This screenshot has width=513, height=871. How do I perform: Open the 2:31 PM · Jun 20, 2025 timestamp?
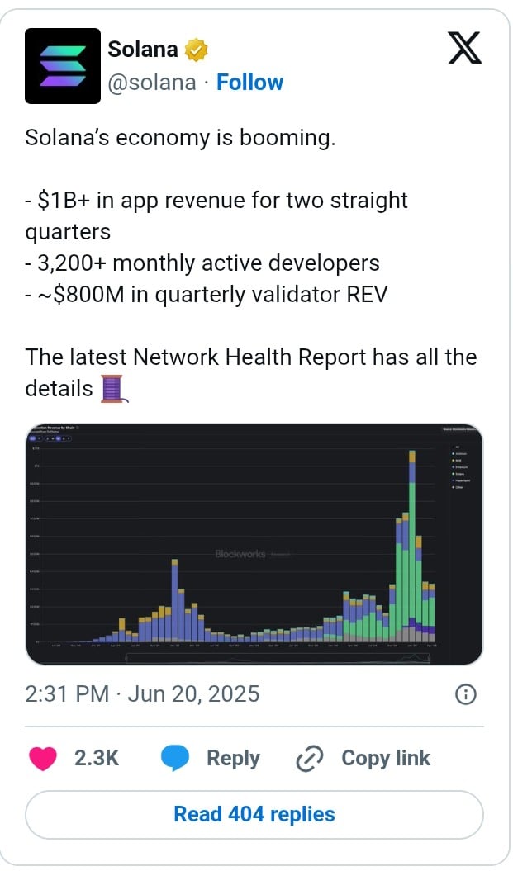click(x=142, y=694)
